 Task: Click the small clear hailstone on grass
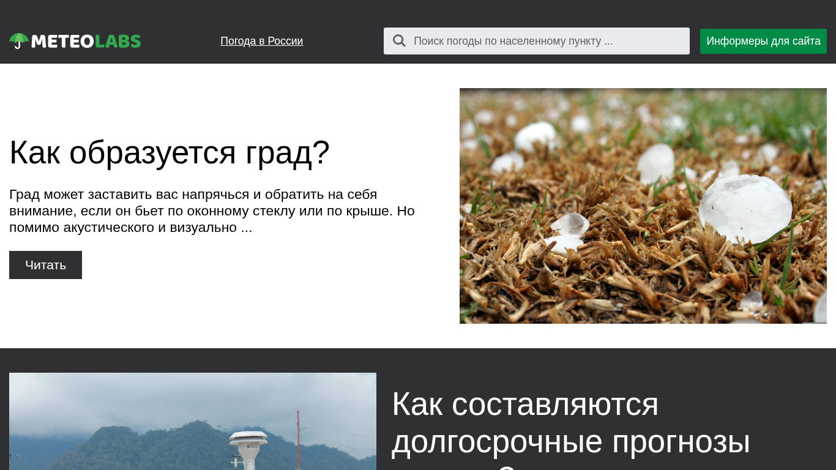point(572,225)
